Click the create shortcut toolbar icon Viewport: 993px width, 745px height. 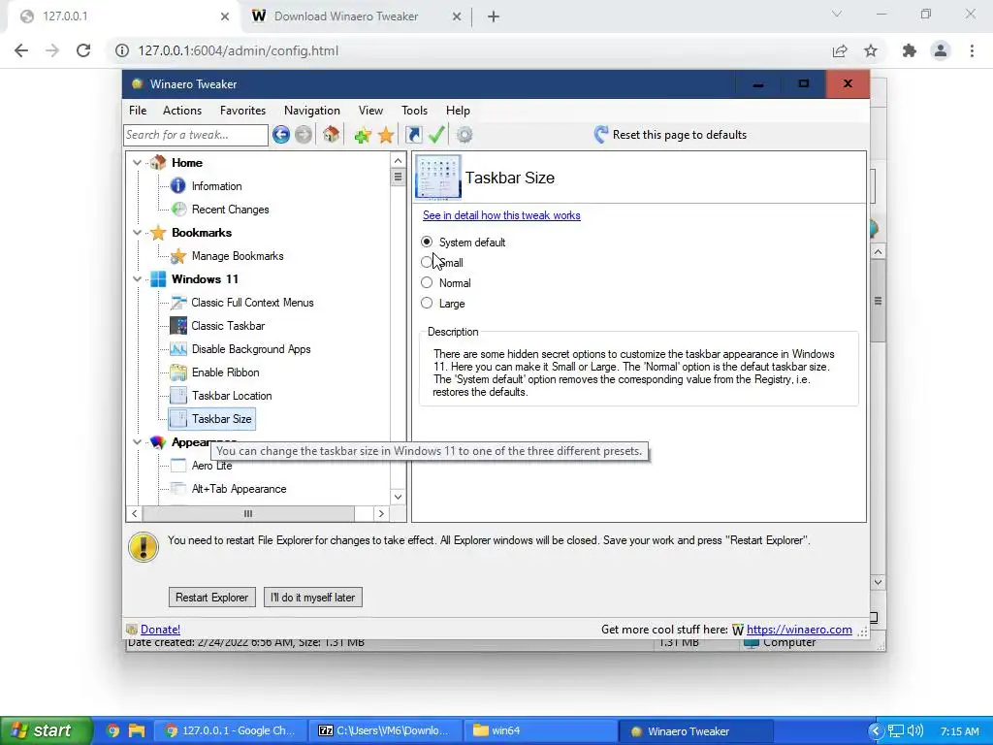pos(413,134)
